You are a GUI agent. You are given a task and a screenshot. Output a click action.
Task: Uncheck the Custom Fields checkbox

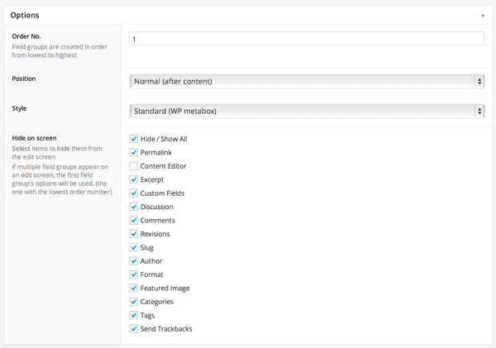click(133, 193)
